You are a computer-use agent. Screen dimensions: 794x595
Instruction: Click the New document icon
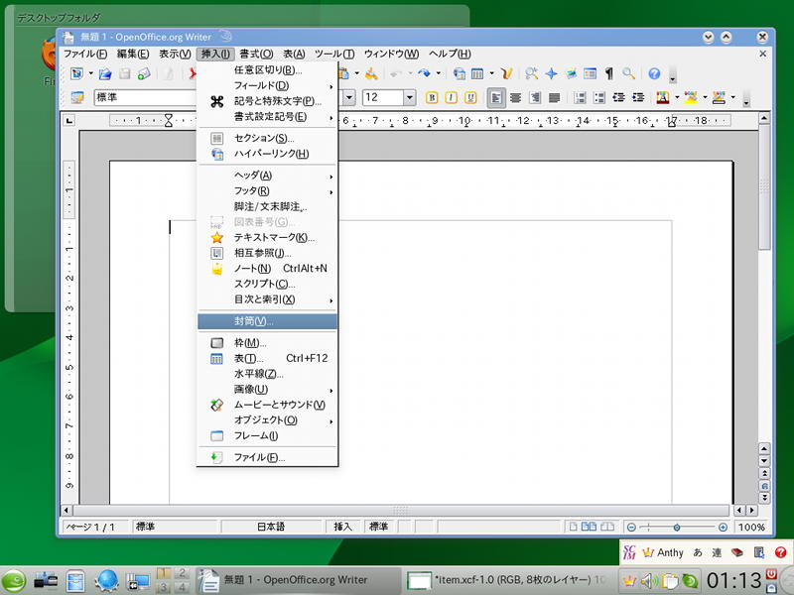pyautogui.click(x=76, y=73)
